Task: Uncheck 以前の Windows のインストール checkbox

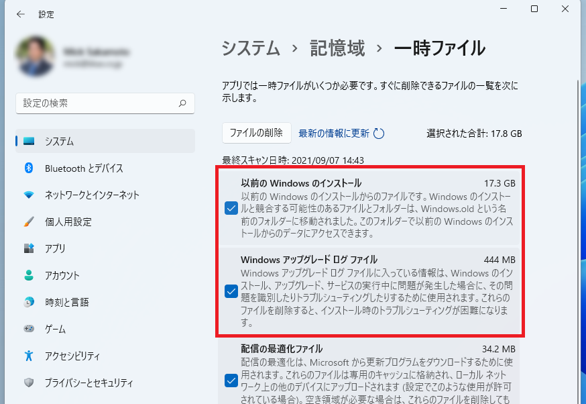Action: [x=231, y=209]
